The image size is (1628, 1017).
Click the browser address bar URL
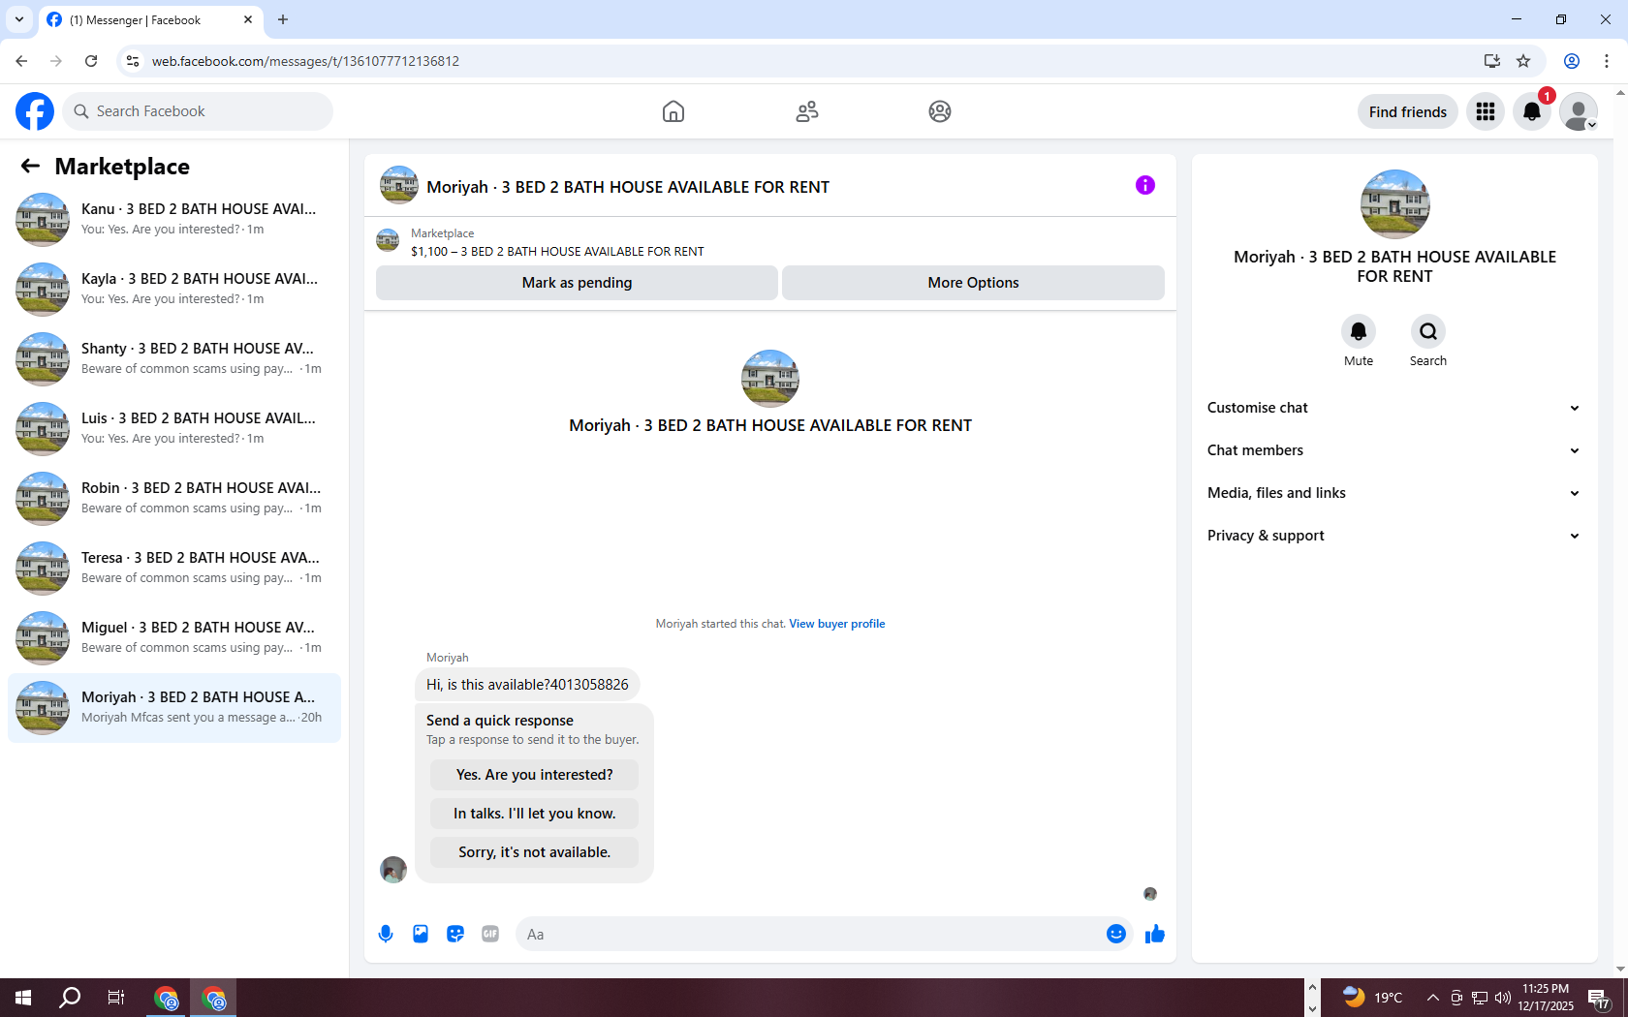[305, 61]
